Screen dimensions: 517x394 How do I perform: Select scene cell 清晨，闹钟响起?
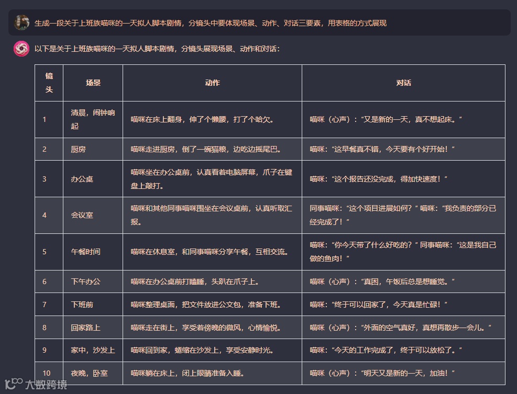tap(93, 119)
